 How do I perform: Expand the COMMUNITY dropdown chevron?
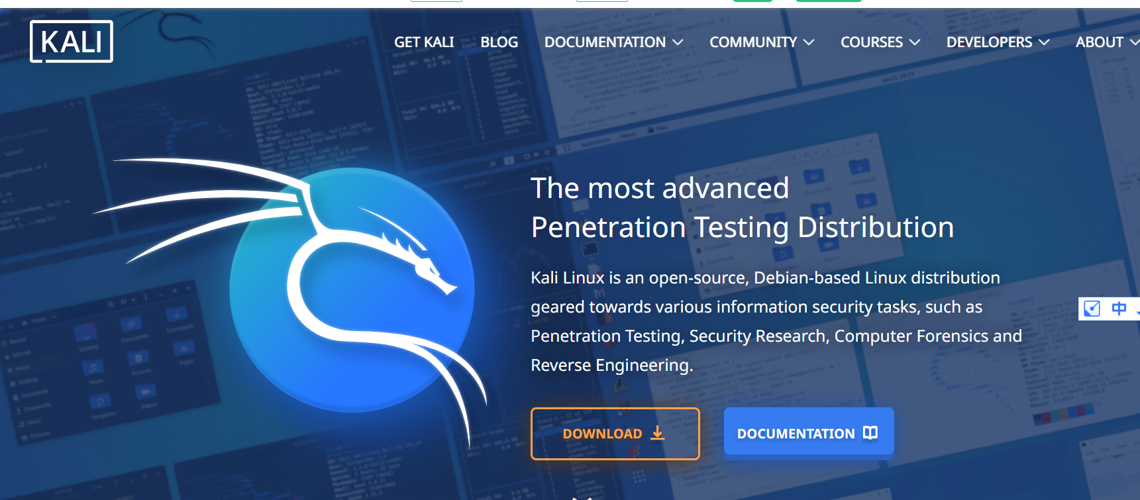pyautogui.click(x=809, y=42)
